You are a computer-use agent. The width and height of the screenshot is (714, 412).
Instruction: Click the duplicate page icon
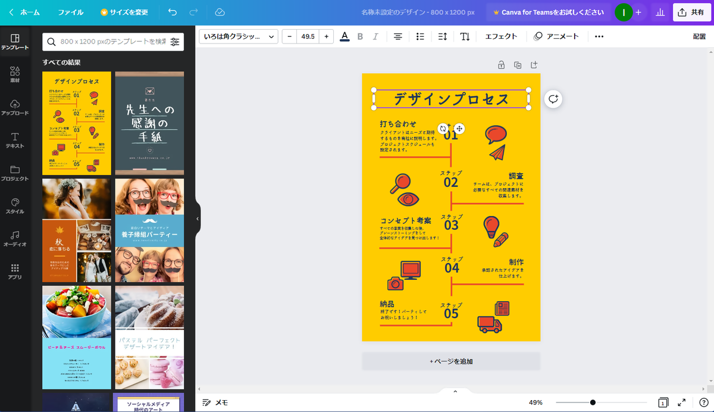coord(518,64)
